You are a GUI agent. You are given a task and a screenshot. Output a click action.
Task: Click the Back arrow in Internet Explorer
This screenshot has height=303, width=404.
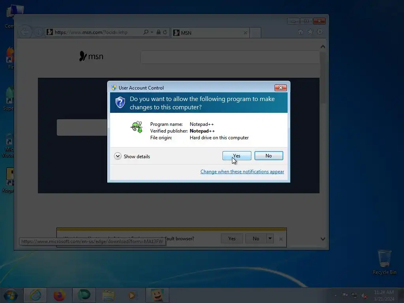point(25,32)
